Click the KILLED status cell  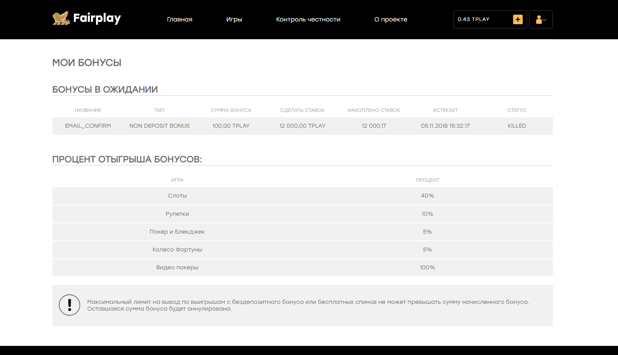click(516, 126)
